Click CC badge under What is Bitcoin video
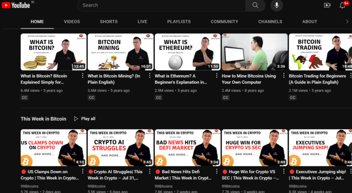Screen dimensions: 352x193 point(24,98)
